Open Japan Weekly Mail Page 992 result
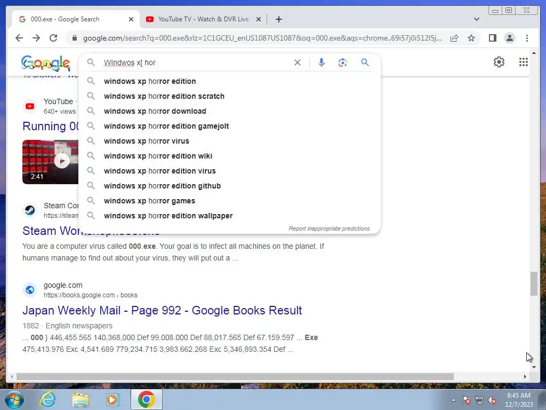Image resolution: width=546 pixels, height=410 pixels. coord(162,310)
